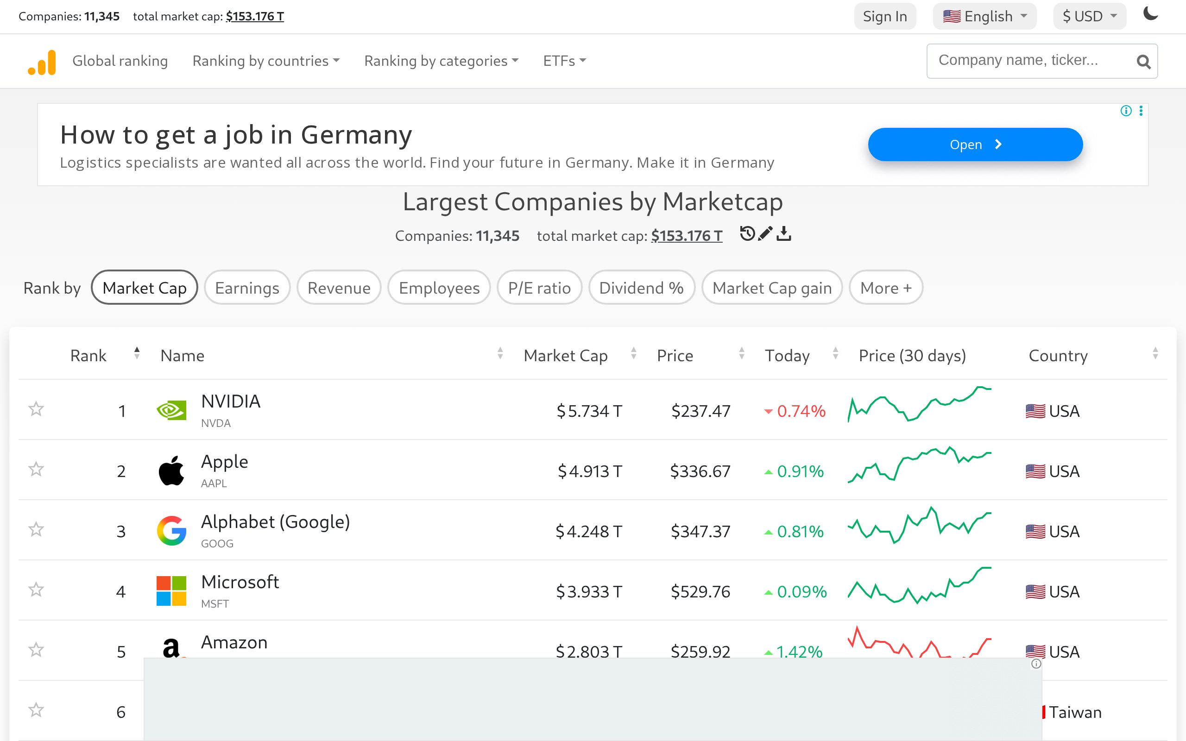Viewport: 1186px width, 741px height.
Task: Click the ad info icon in the Germany banner
Action: pyautogui.click(x=1126, y=111)
